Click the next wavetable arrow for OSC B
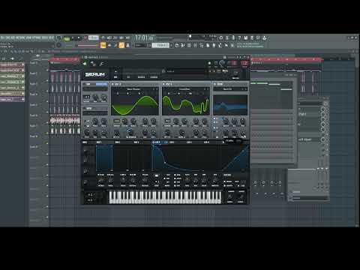360x270 pixels. click(x=208, y=89)
